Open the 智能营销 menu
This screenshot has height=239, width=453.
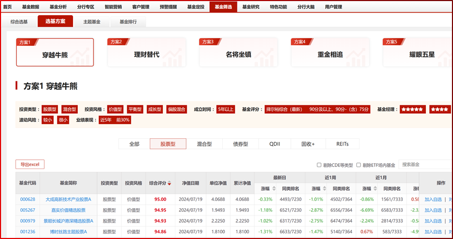[113, 7]
